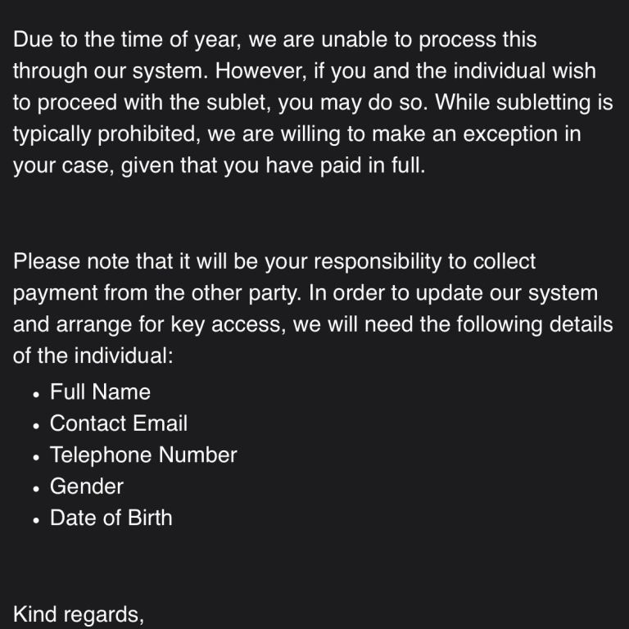
Task: Click the bullet dot before 'Full Name'
Action: [37, 394]
